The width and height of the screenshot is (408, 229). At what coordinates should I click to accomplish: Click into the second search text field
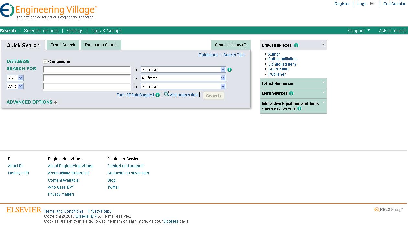(87, 78)
